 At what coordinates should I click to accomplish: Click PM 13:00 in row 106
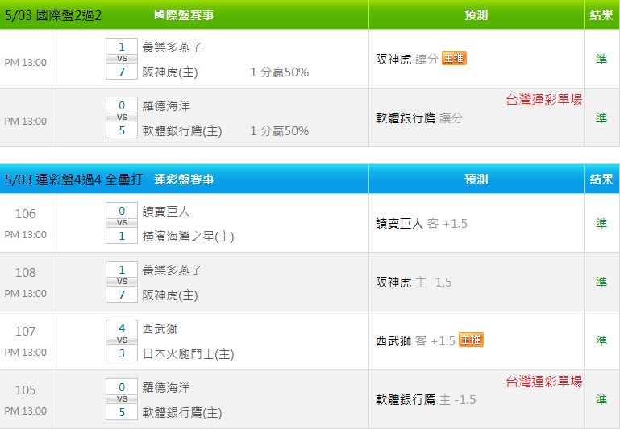click(x=25, y=235)
